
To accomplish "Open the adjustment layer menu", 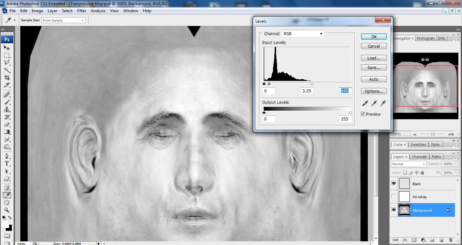I will point(423,240).
